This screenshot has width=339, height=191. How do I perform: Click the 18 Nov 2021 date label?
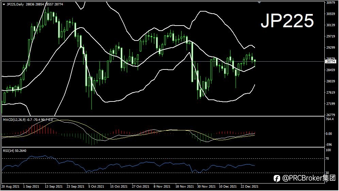(185, 187)
